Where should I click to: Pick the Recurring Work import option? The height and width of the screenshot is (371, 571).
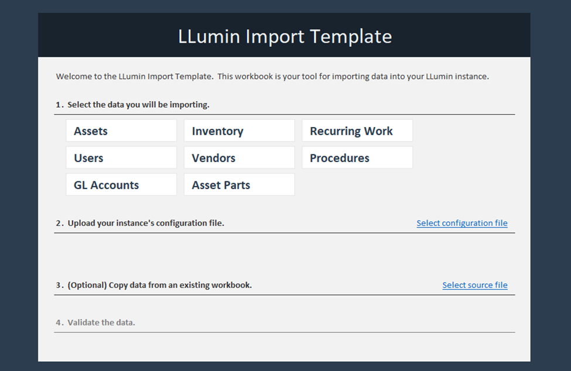click(x=357, y=131)
